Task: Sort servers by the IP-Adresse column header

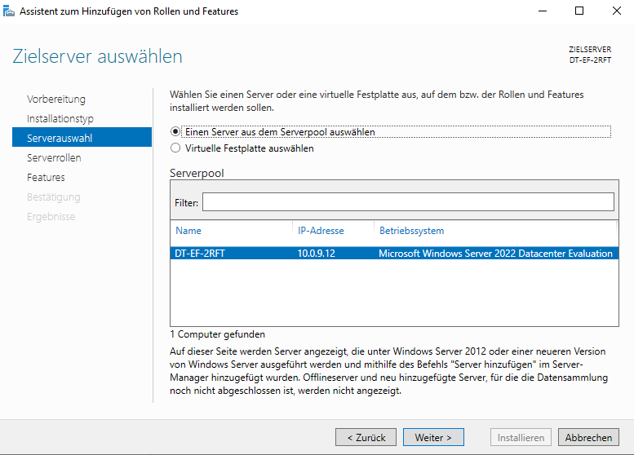Action: [321, 231]
